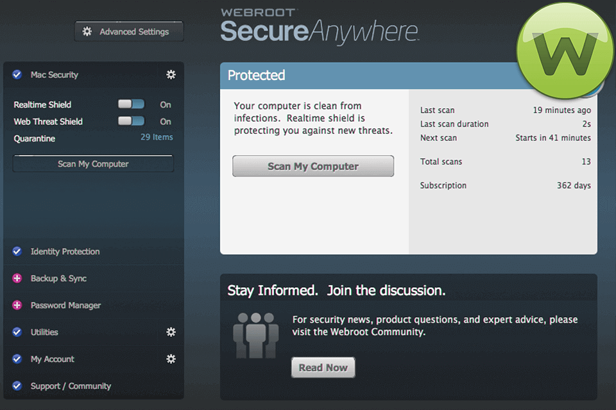Click the Quarantine label
Screen dimensions: 616x410
click(34, 138)
